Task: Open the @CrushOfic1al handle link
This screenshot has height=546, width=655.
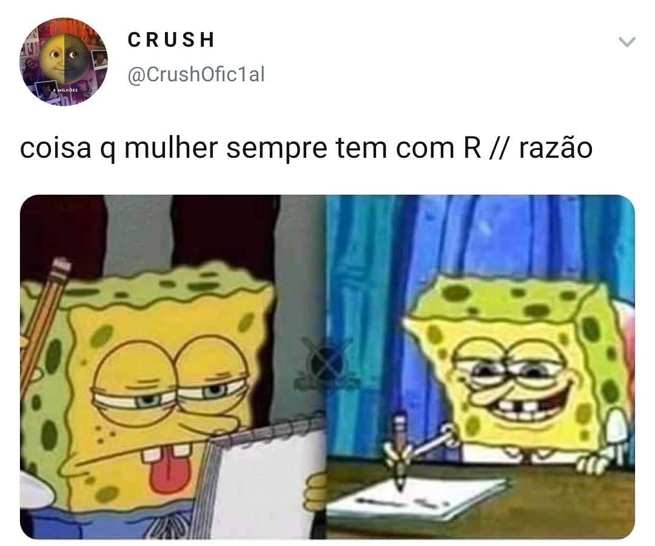Action: coord(196,75)
